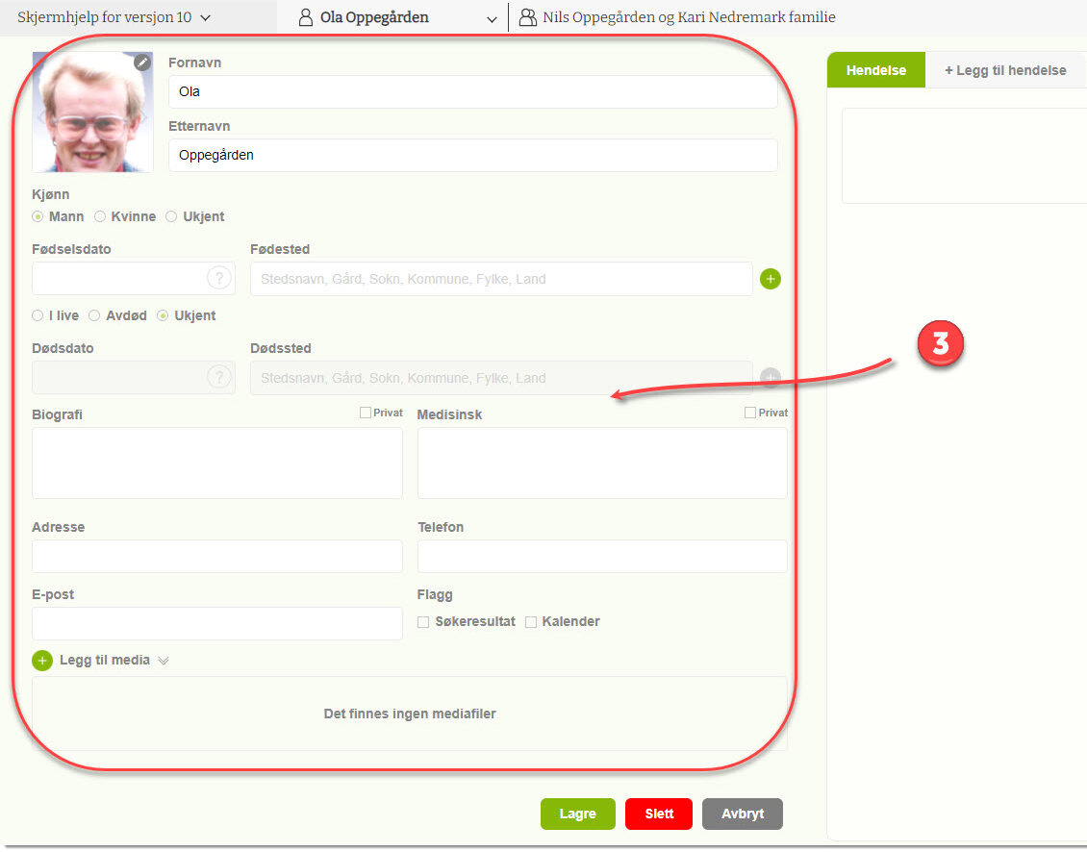The width and height of the screenshot is (1087, 852).
Task: Open the Skjermhjelp for versjon 10 dropdown
Action: coord(114,17)
